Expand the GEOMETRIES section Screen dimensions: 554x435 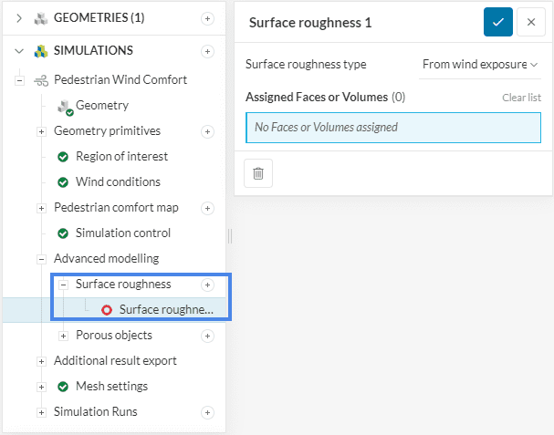coord(18,18)
